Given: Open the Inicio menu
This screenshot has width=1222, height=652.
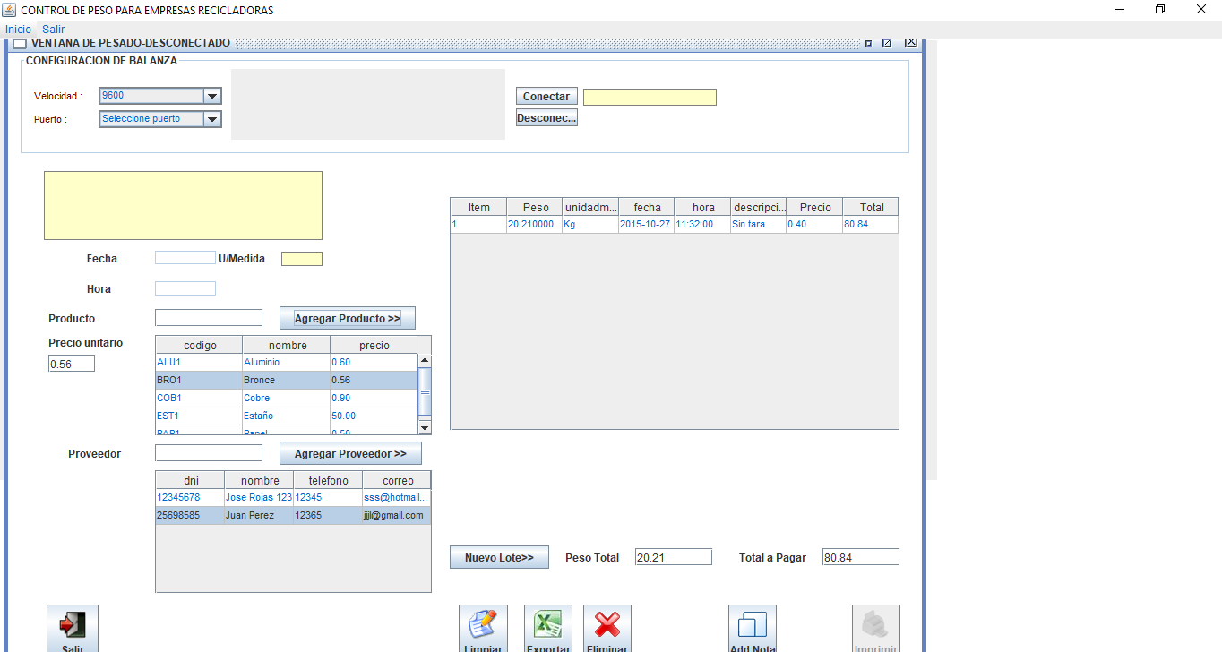Looking at the screenshot, I should point(18,30).
